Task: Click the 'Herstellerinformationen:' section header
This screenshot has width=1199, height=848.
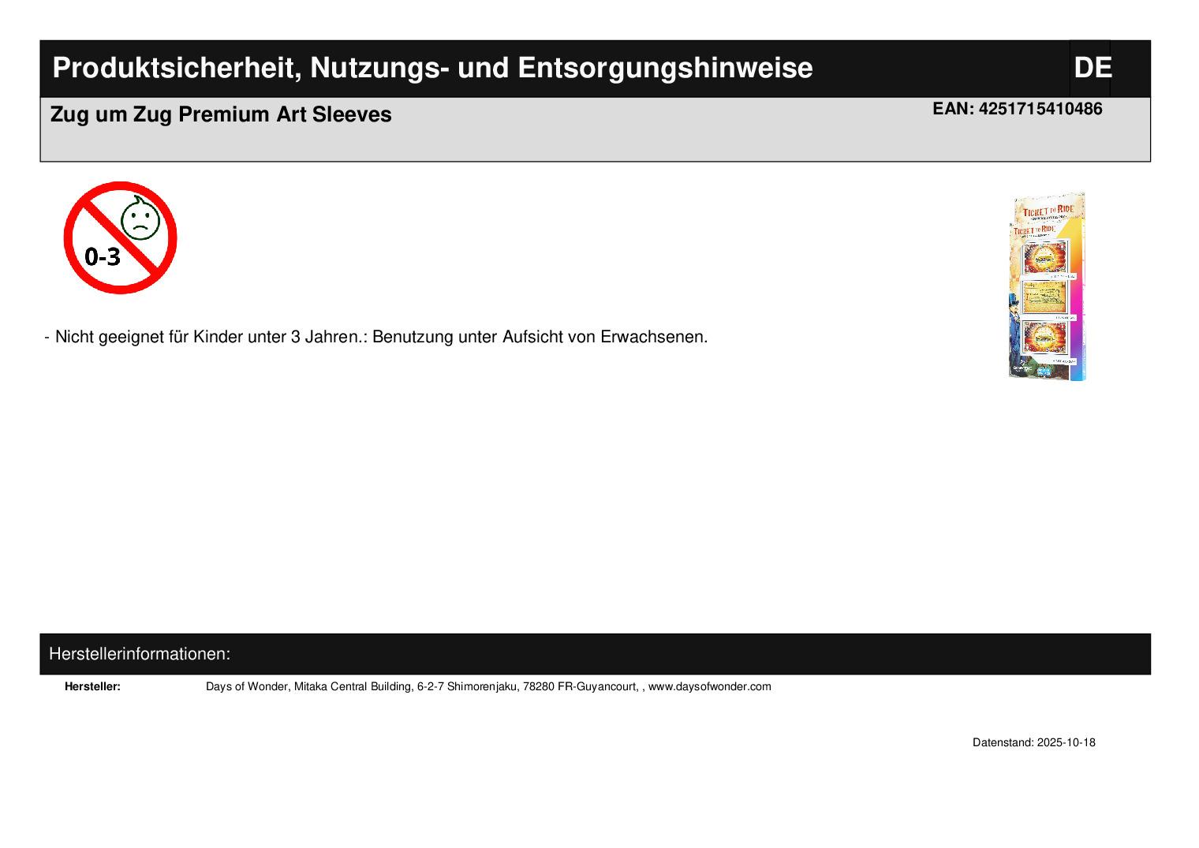Action: coord(140,654)
